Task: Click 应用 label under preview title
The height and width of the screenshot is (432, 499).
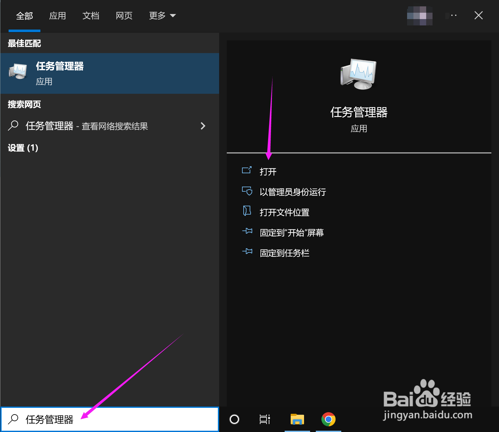Action: pyautogui.click(x=359, y=128)
